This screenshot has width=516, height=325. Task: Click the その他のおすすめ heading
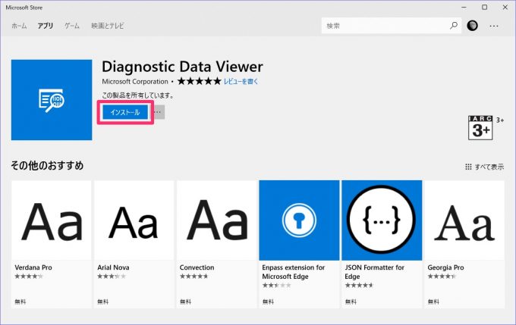(x=47, y=165)
